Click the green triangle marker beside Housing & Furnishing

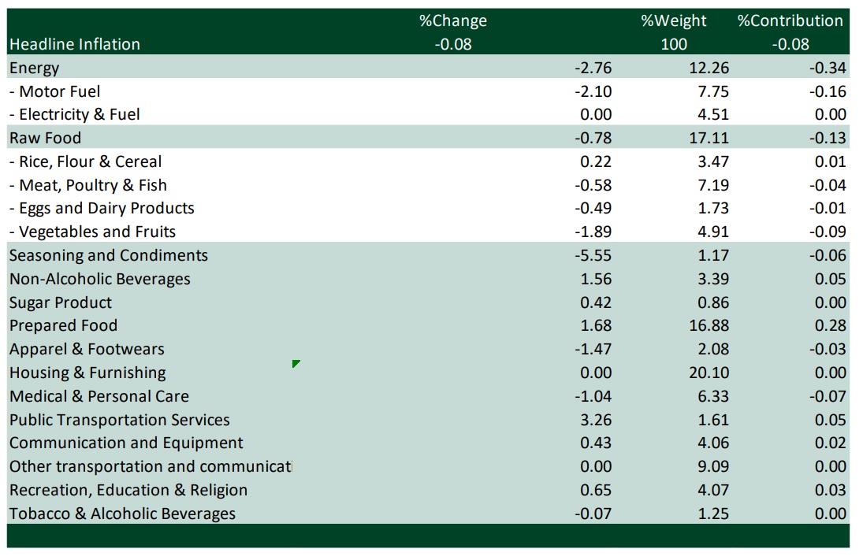(x=296, y=364)
